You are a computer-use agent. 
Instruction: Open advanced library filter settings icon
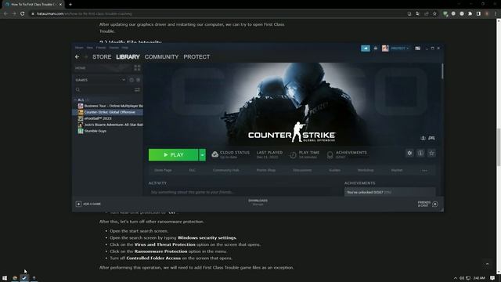[137, 90]
